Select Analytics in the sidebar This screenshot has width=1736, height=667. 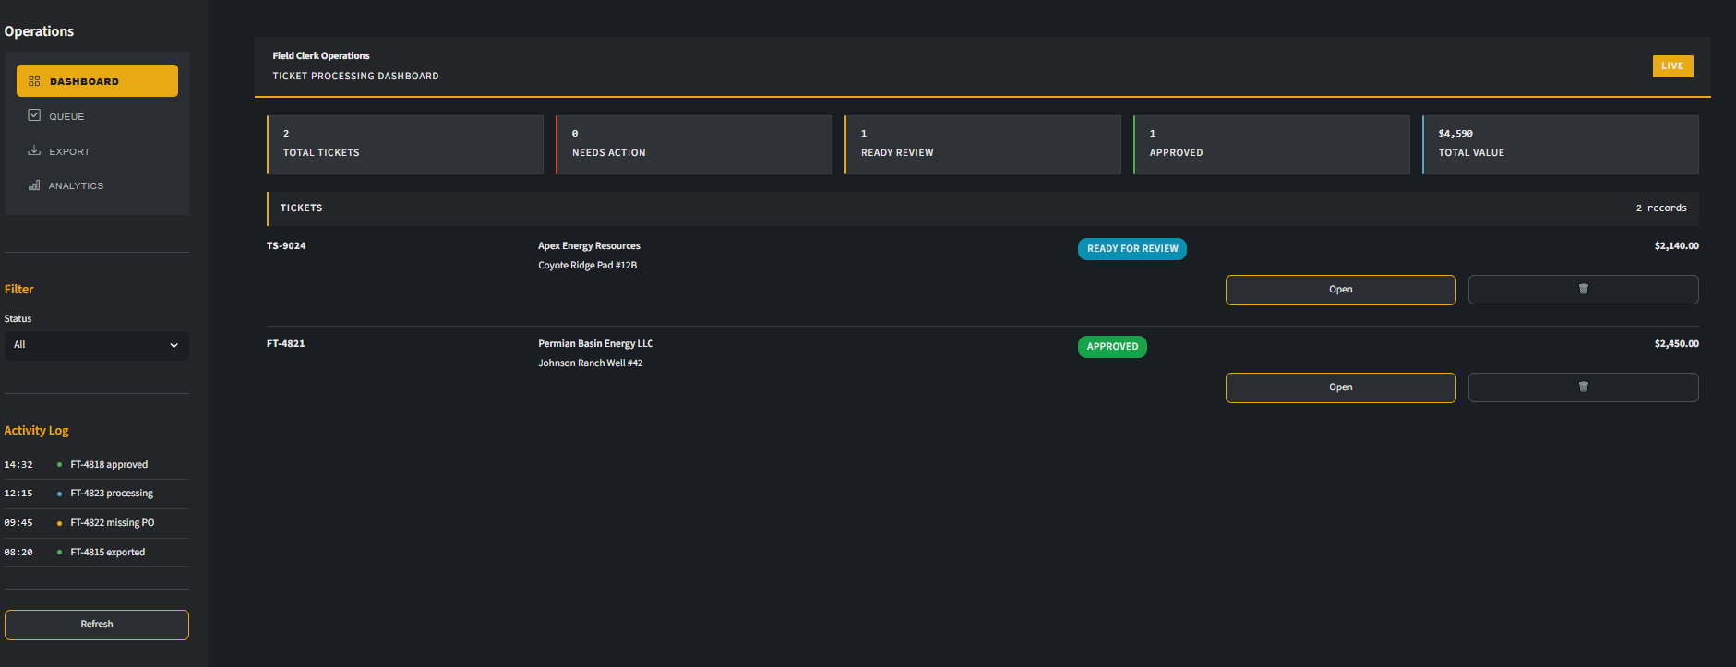click(76, 185)
